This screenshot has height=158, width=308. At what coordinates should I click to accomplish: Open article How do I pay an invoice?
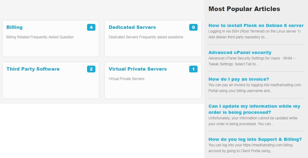pos(239,79)
